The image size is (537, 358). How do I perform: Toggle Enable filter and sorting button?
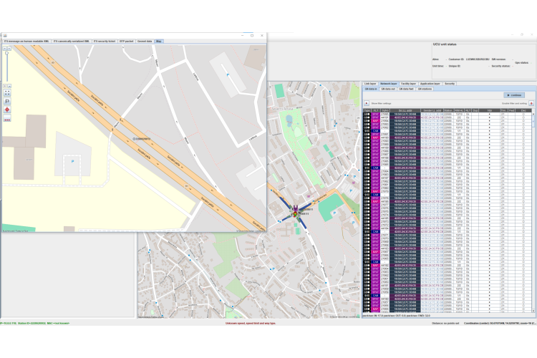coord(531,103)
